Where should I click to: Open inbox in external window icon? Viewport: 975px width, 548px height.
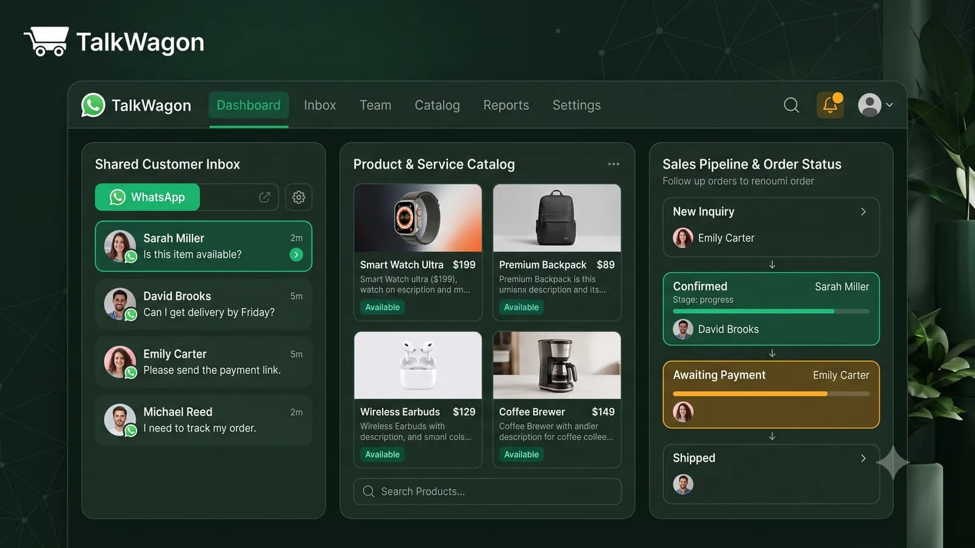pyautogui.click(x=264, y=197)
